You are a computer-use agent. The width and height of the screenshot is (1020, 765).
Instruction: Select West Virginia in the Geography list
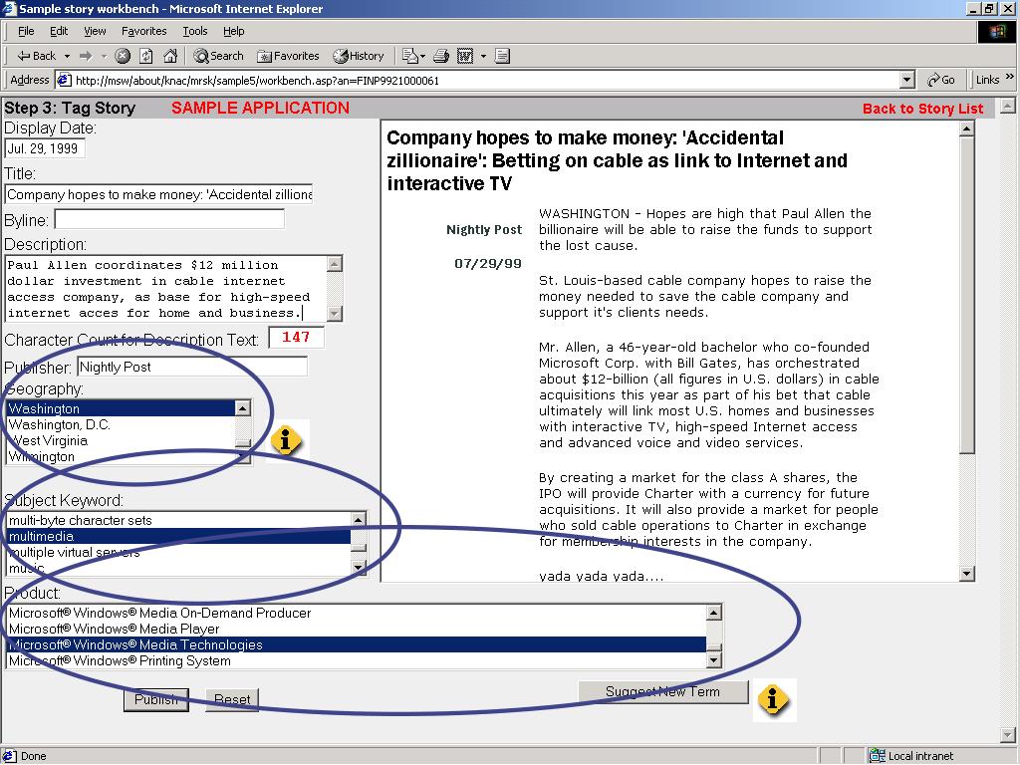click(x=121, y=440)
